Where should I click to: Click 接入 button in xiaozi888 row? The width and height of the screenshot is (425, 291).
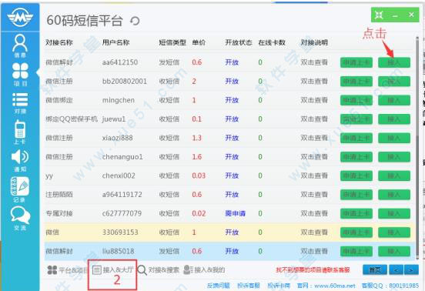[394, 138]
